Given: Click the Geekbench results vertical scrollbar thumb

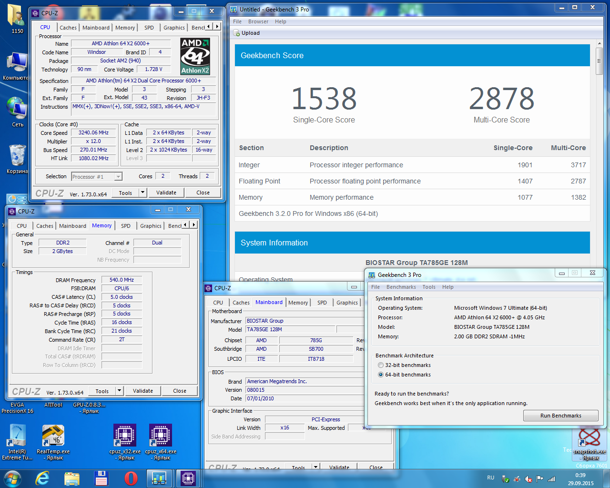Looking at the screenshot, I should 600,61.
